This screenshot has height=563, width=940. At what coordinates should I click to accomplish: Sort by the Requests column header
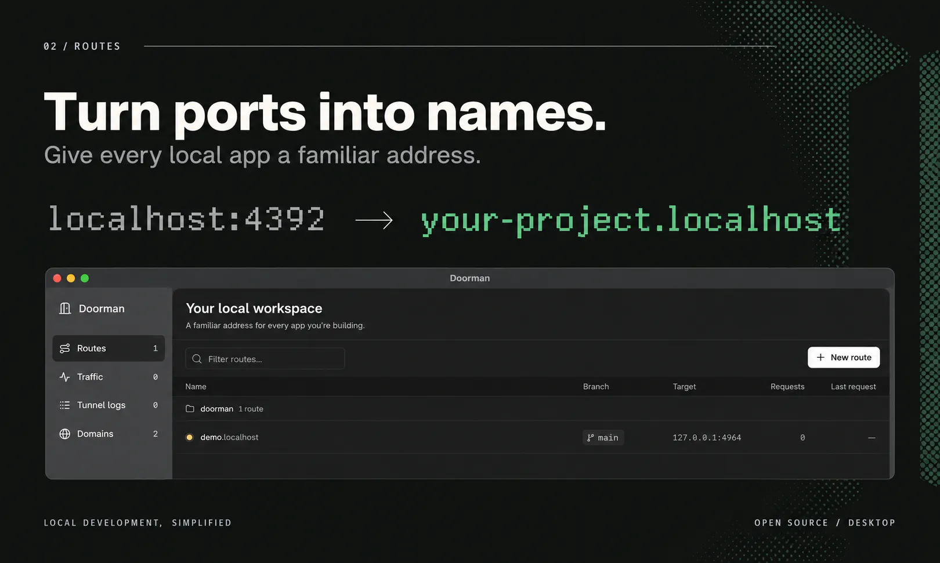pyautogui.click(x=787, y=387)
